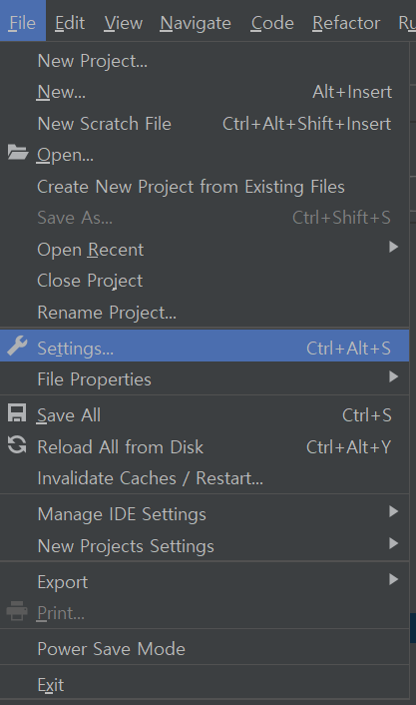Expand the Export submenu arrow
This screenshot has width=416, height=705.
click(x=393, y=579)
